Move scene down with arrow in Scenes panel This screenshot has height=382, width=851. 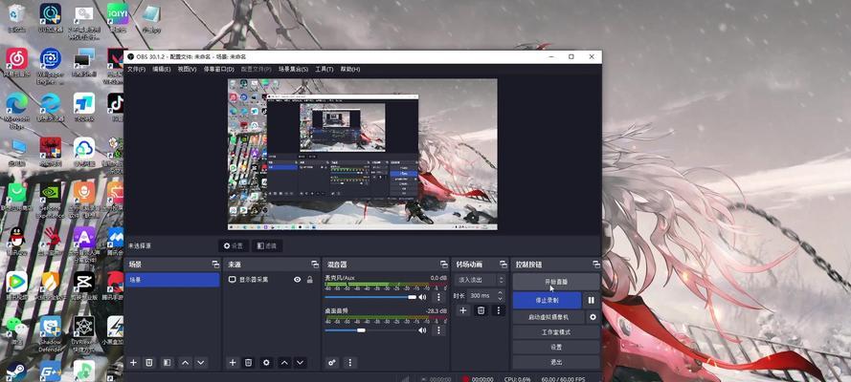(201, 363)
